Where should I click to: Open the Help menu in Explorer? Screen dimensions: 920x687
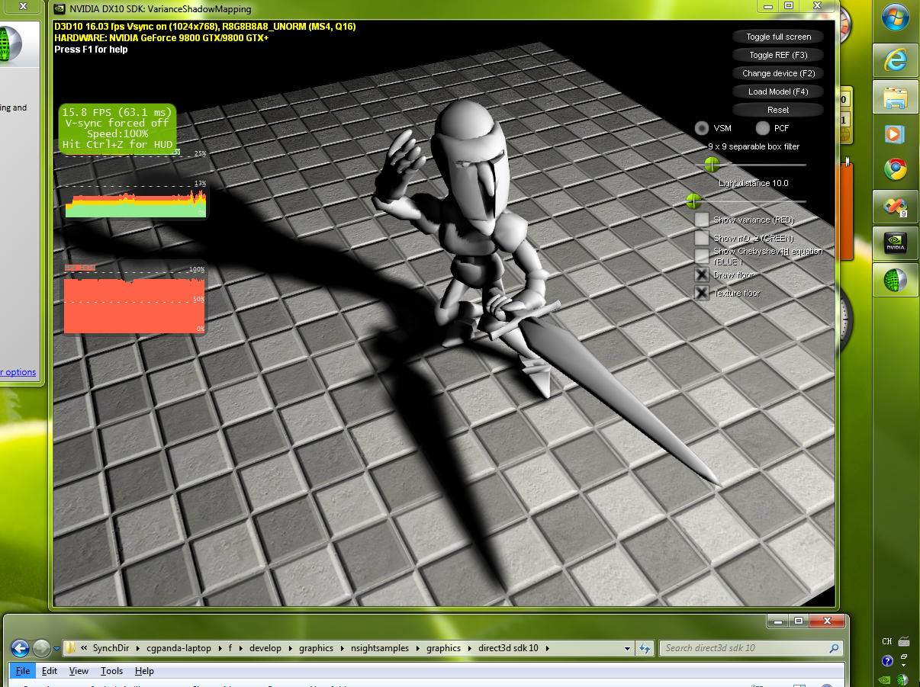click(x=144, y=671)
